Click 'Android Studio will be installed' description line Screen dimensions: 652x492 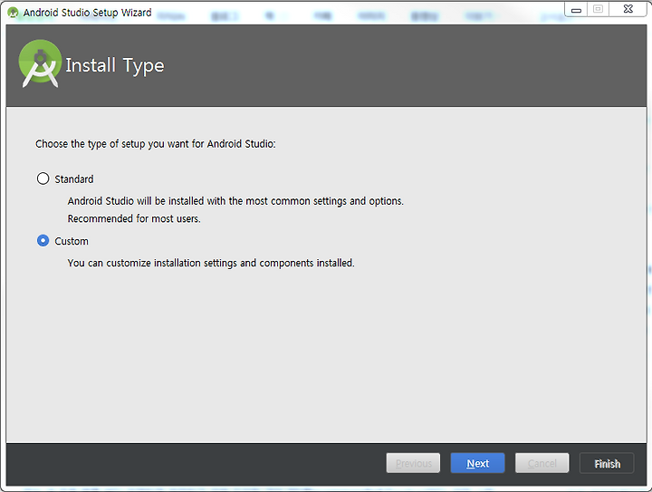pos(235,201)
